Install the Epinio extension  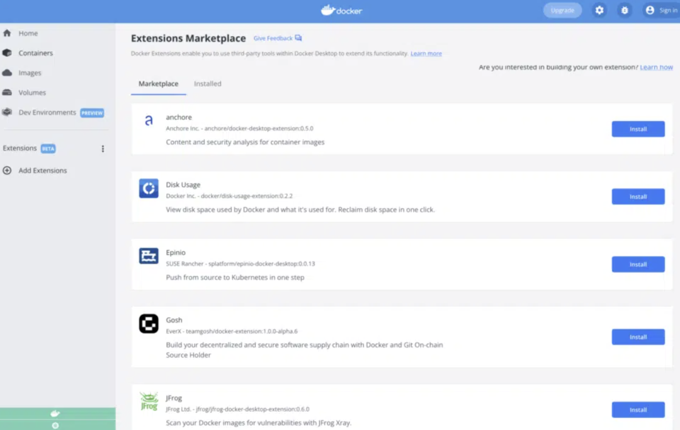point(638,265)
